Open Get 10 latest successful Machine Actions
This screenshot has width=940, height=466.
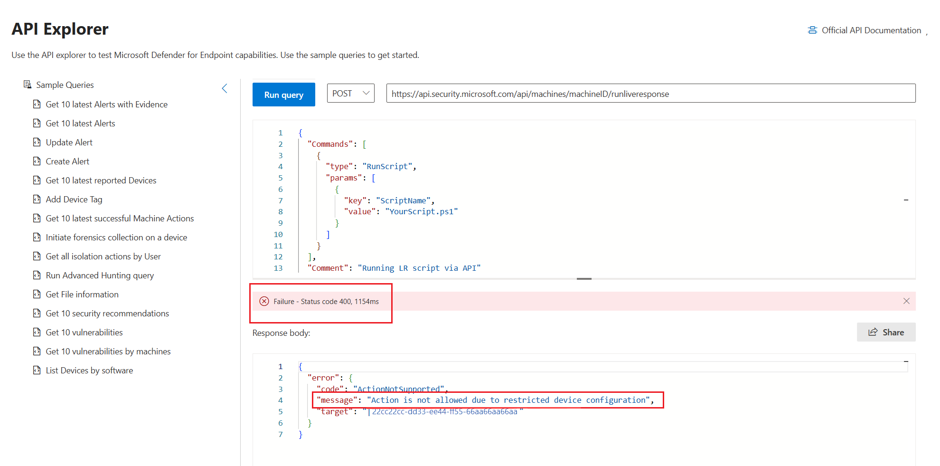tap(120, 219)
